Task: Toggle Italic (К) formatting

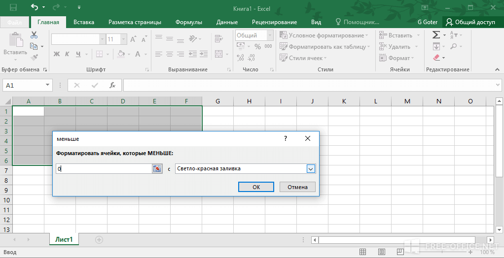Action: pos(67,54)
